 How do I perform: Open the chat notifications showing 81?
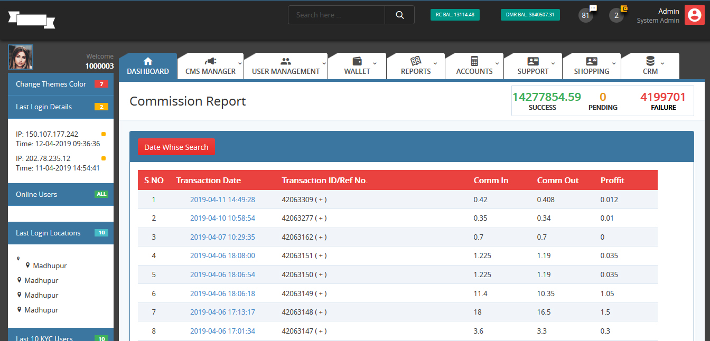[x=586, y=15]
